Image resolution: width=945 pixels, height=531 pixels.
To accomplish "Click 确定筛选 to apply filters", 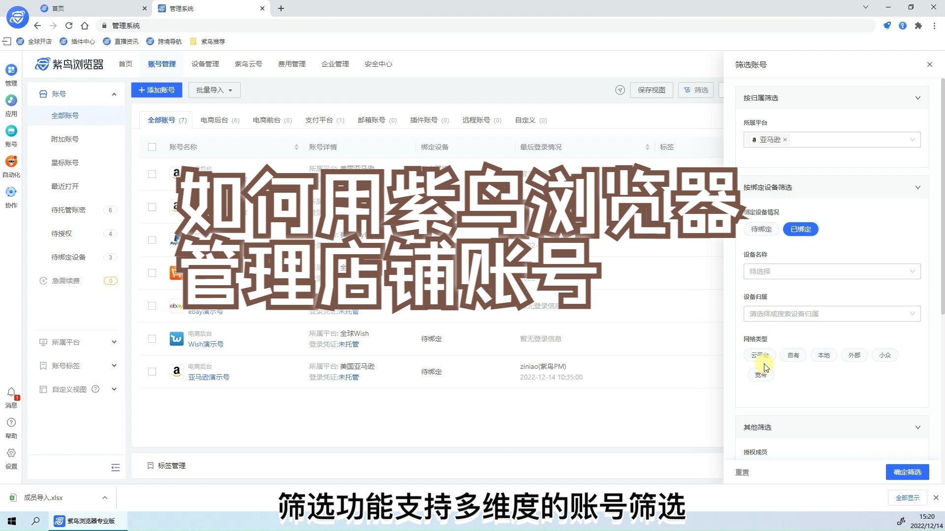I will [x=907, y=472].
